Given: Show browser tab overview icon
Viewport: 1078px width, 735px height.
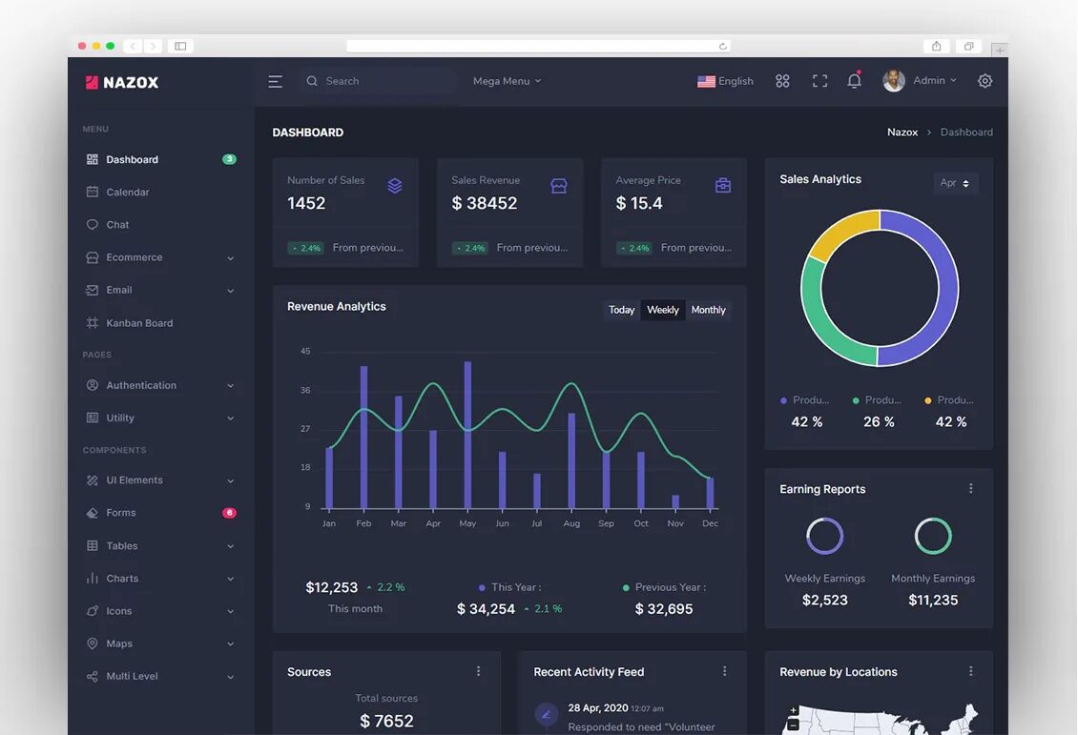Looking at the screenshot, I should [968, 46].
